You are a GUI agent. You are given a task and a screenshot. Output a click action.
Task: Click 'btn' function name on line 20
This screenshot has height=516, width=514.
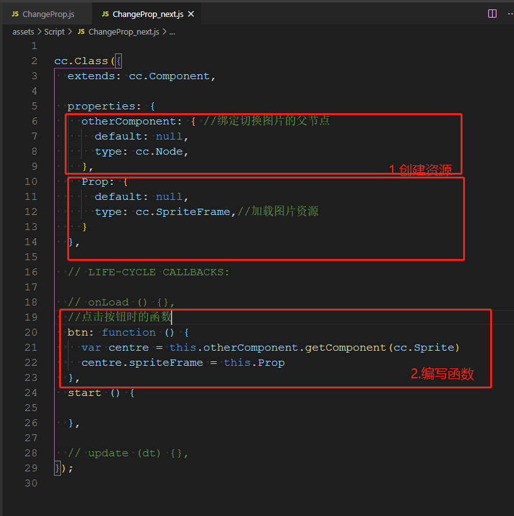point(78,332)
